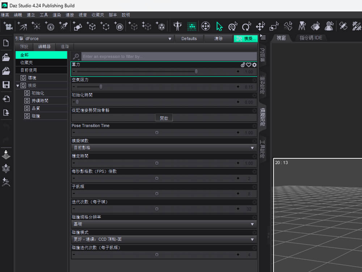Select the Translate move tool

coord(260,26)
